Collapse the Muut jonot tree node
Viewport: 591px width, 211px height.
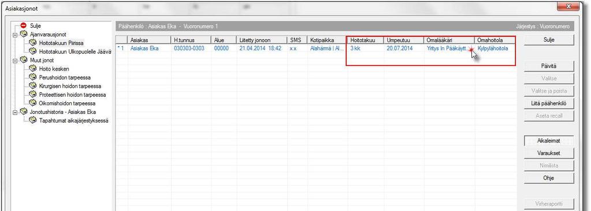point(15,60)
